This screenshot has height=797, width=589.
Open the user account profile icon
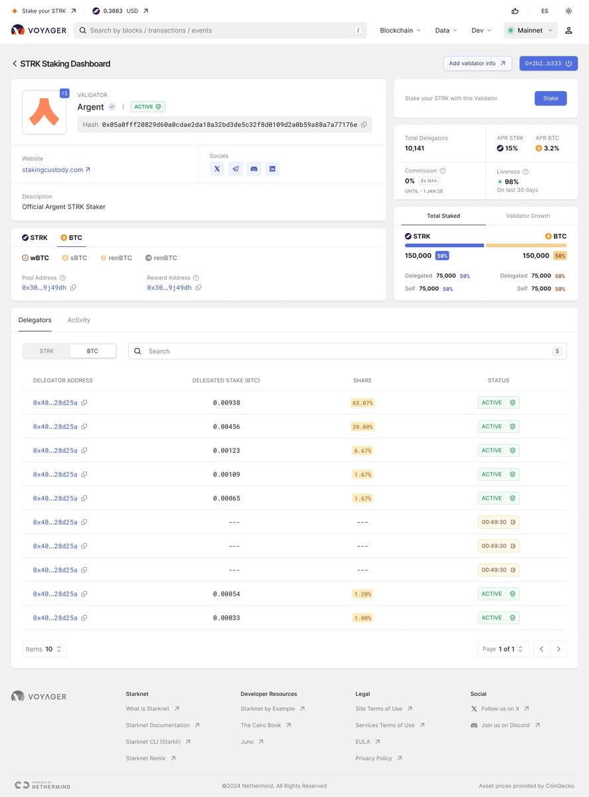pos(569,31)
